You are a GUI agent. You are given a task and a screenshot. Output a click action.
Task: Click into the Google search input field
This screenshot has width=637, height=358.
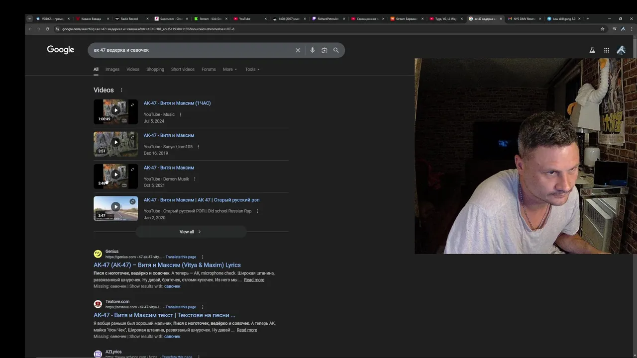click(192, 50)
